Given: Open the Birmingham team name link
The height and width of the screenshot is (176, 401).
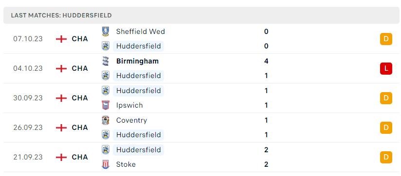Looking at the screenshot, I should (137, 61).
